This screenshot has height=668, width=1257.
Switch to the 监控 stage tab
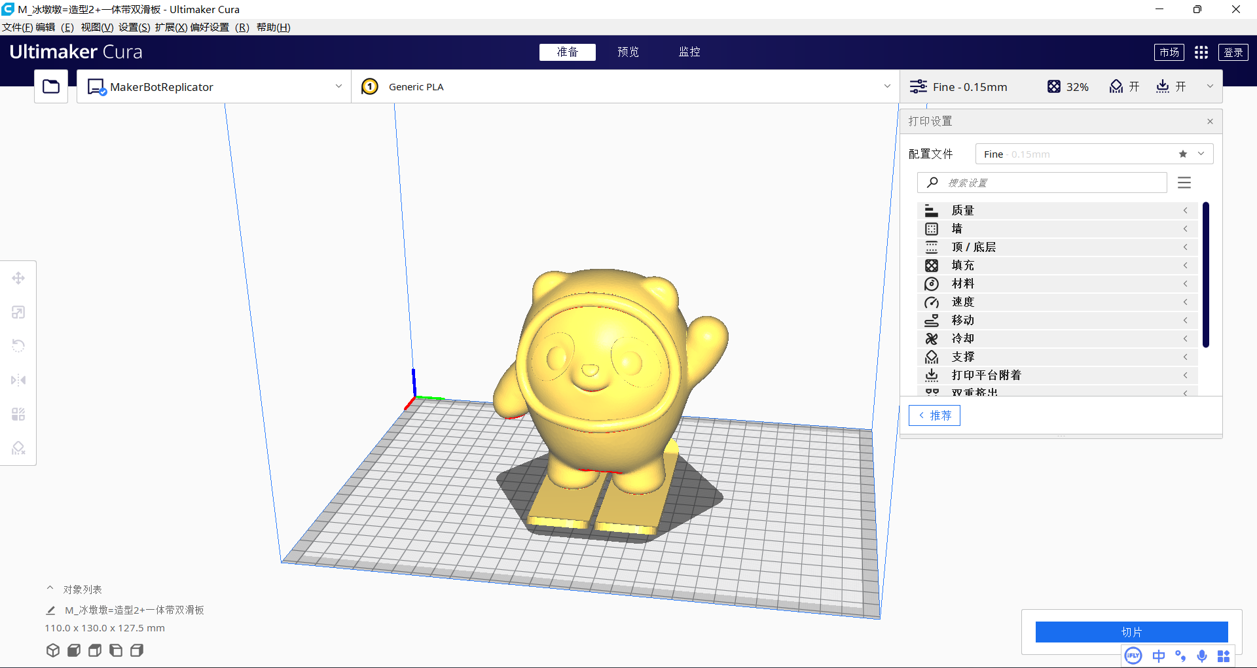[689, 52]
